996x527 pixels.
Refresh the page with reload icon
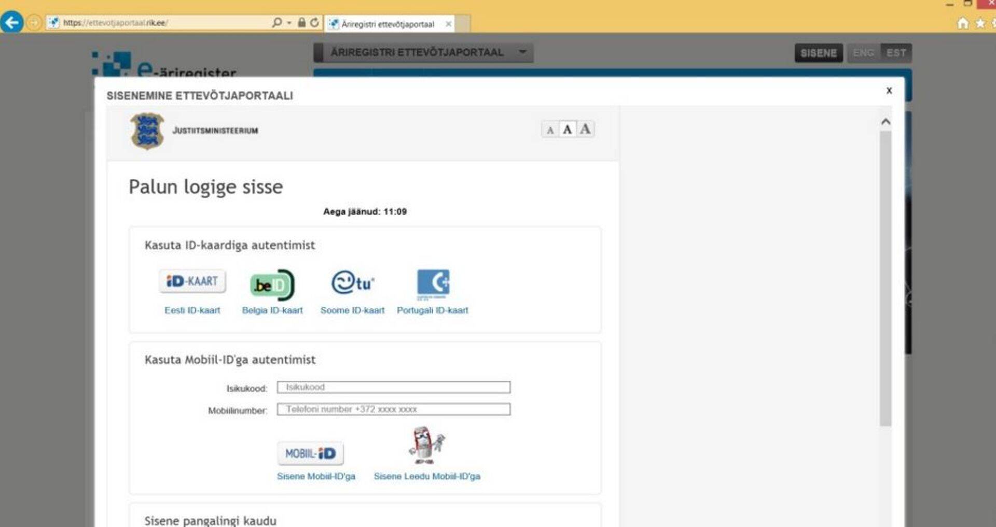point(314,23)
